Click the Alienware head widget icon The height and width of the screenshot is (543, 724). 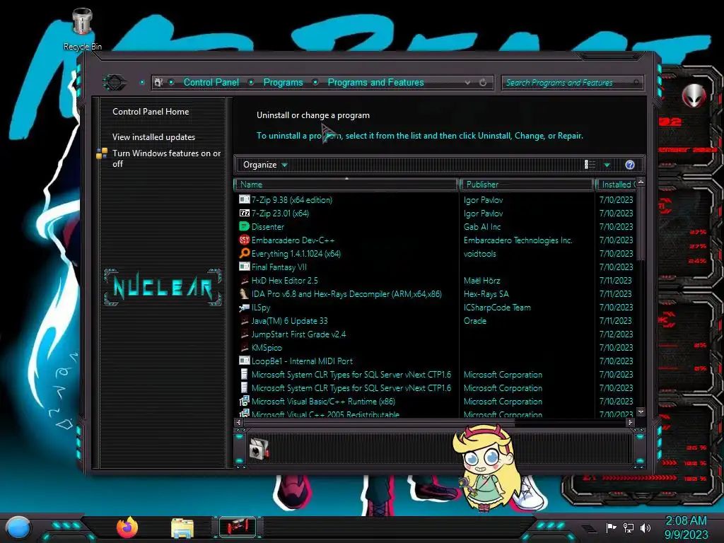coord(694,96)
